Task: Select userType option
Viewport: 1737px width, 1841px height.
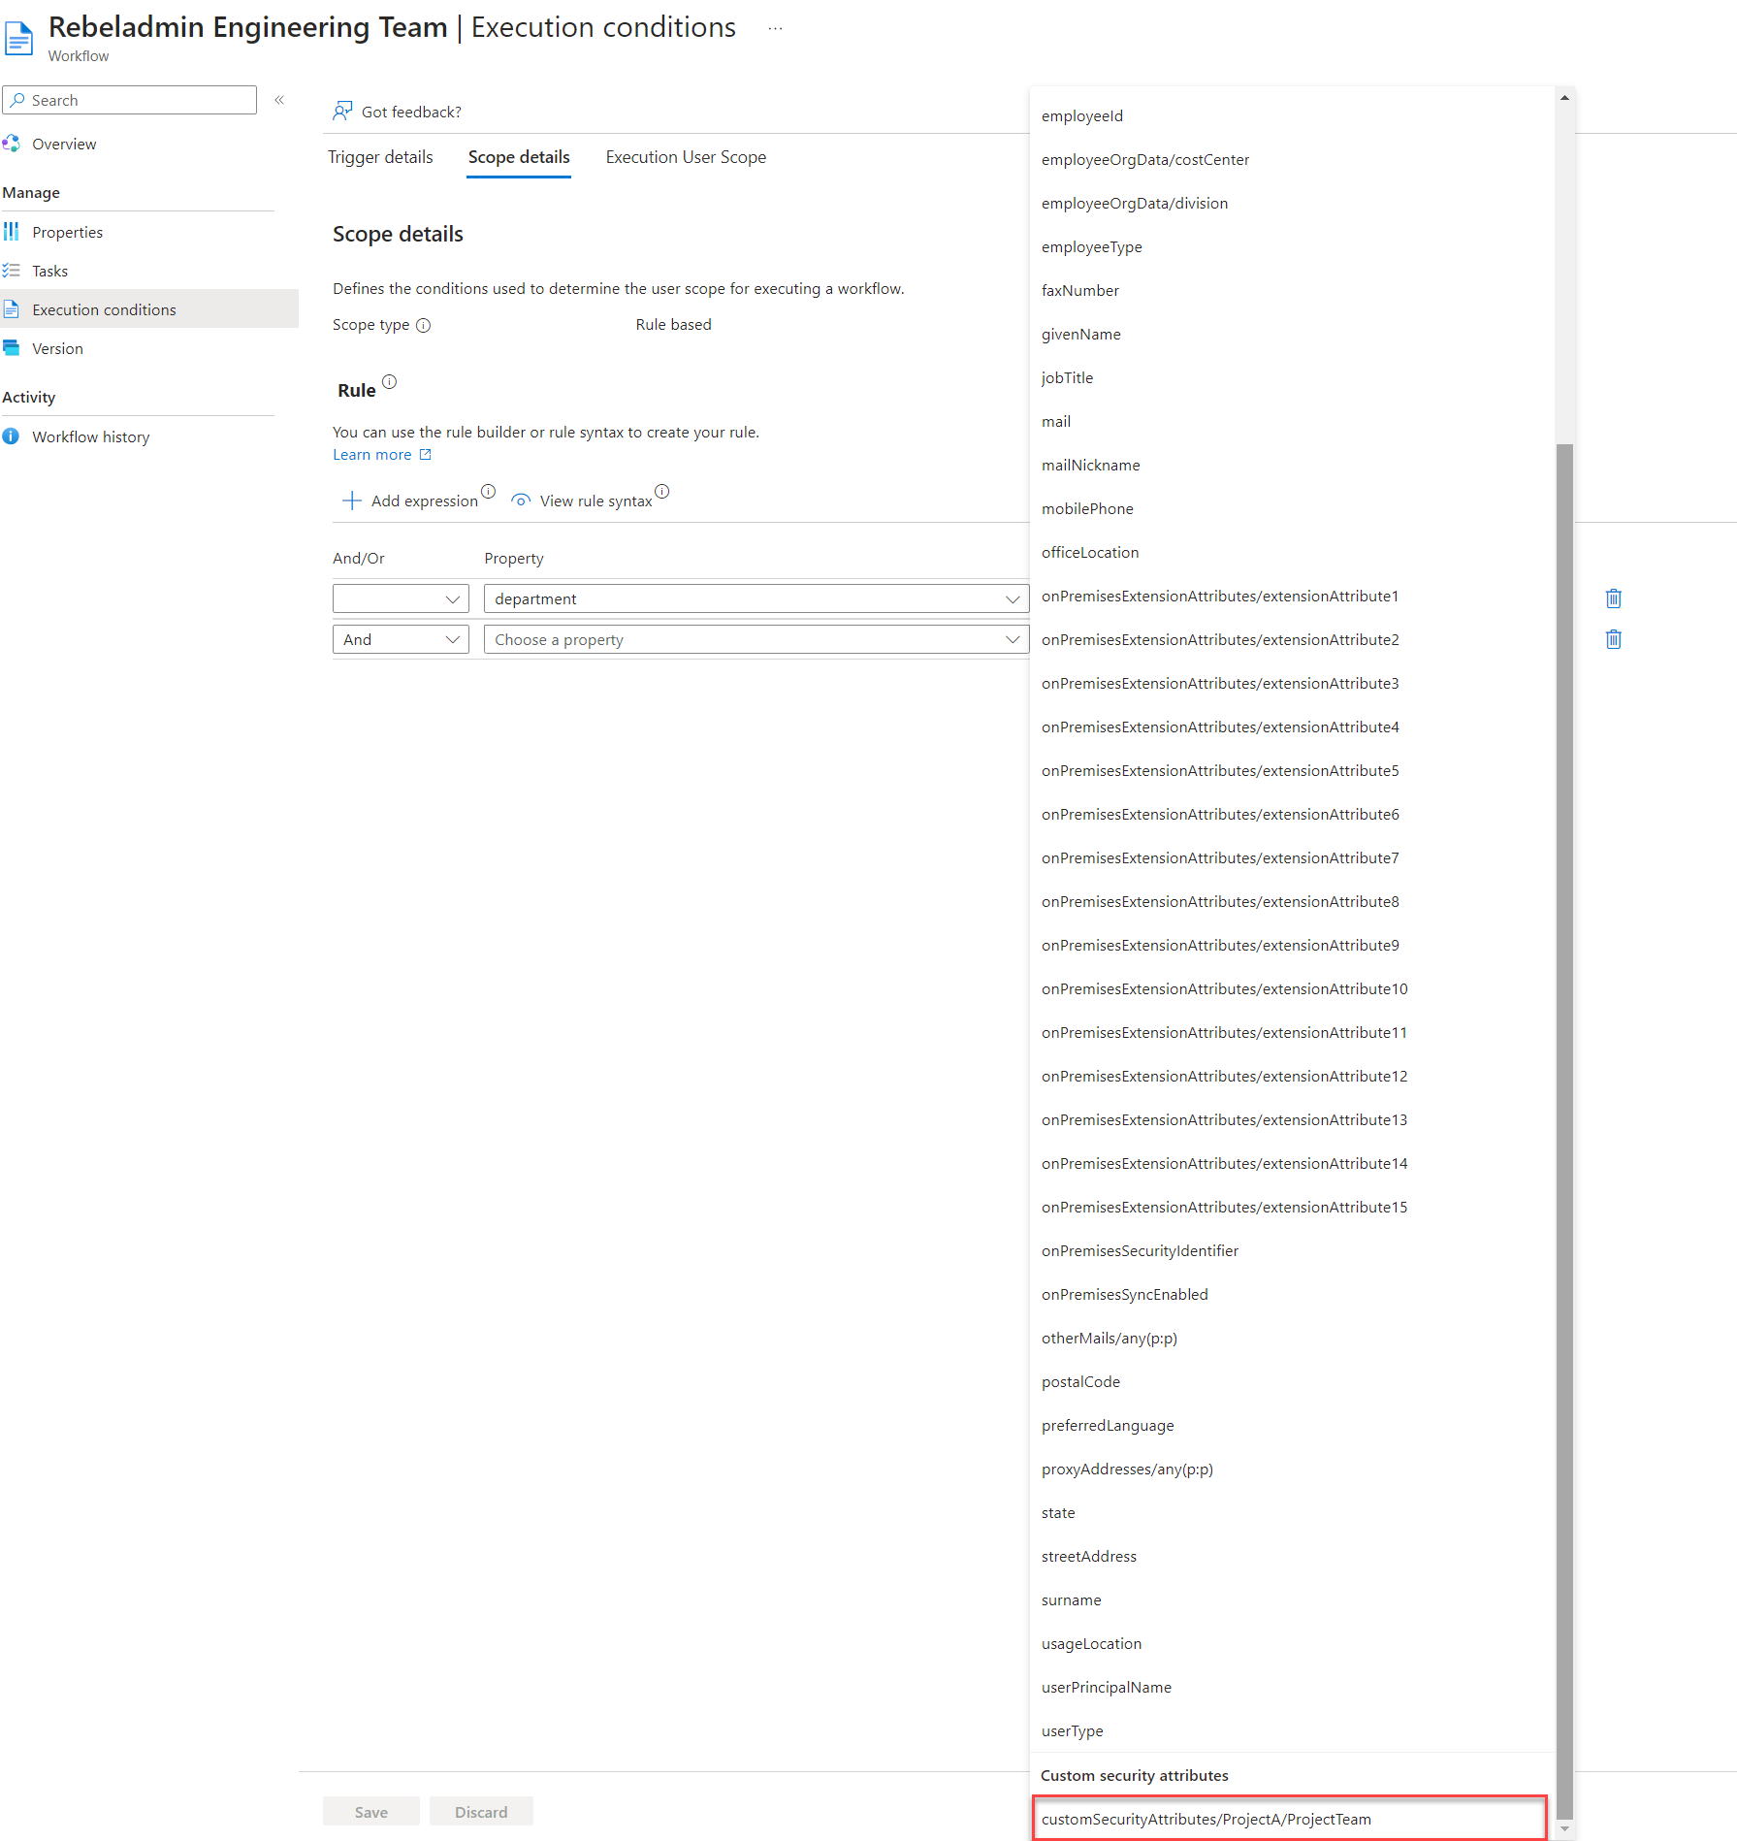Action: (x=1292, y=1730)
